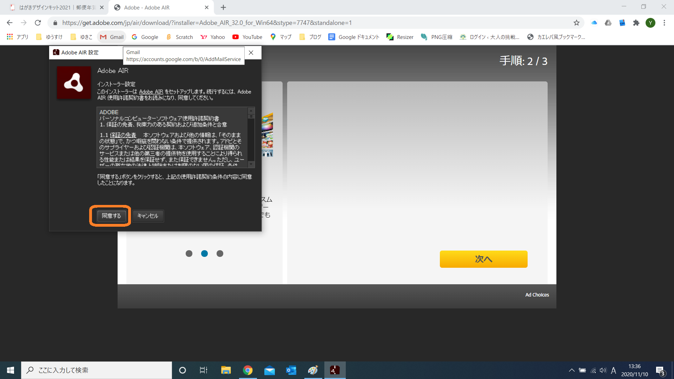Viewport: 674px width, 379px height.
Task: Click the yellow 次へ button
Action: pos(483,259)
